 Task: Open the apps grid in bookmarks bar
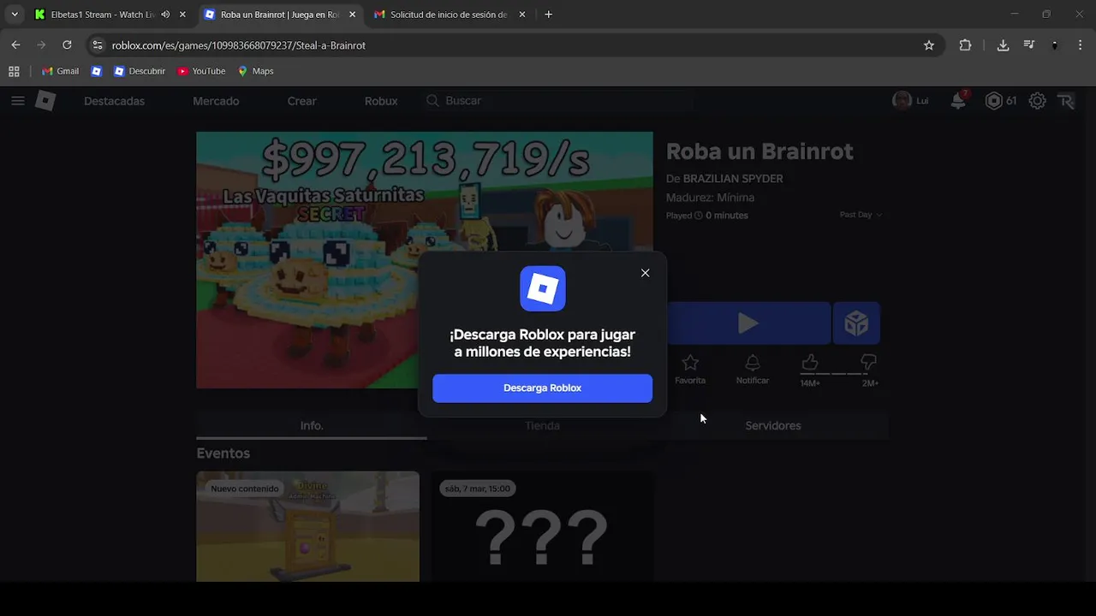coord(14,71)
